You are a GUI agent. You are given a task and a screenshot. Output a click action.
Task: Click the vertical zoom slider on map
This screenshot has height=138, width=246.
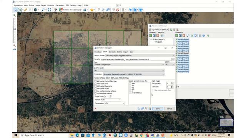click(15, 31)
